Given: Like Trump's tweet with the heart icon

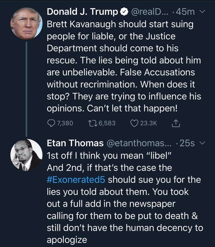Looking at the screenshot, I should (134, 123).
